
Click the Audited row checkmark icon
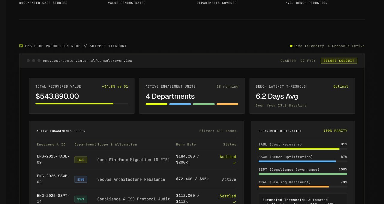coord(234,163)
